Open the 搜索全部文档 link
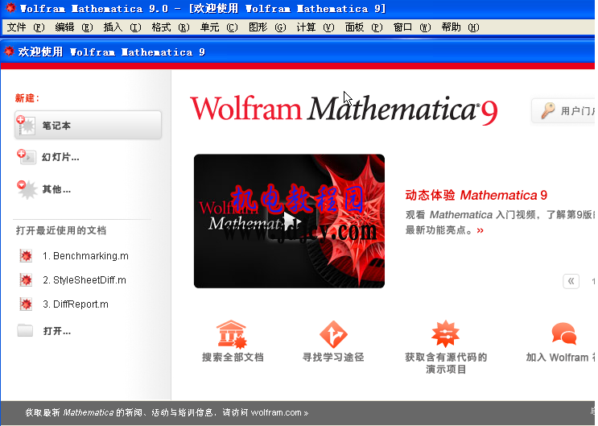This screenshot has width=598, height=426. click(x=233, y=358)
